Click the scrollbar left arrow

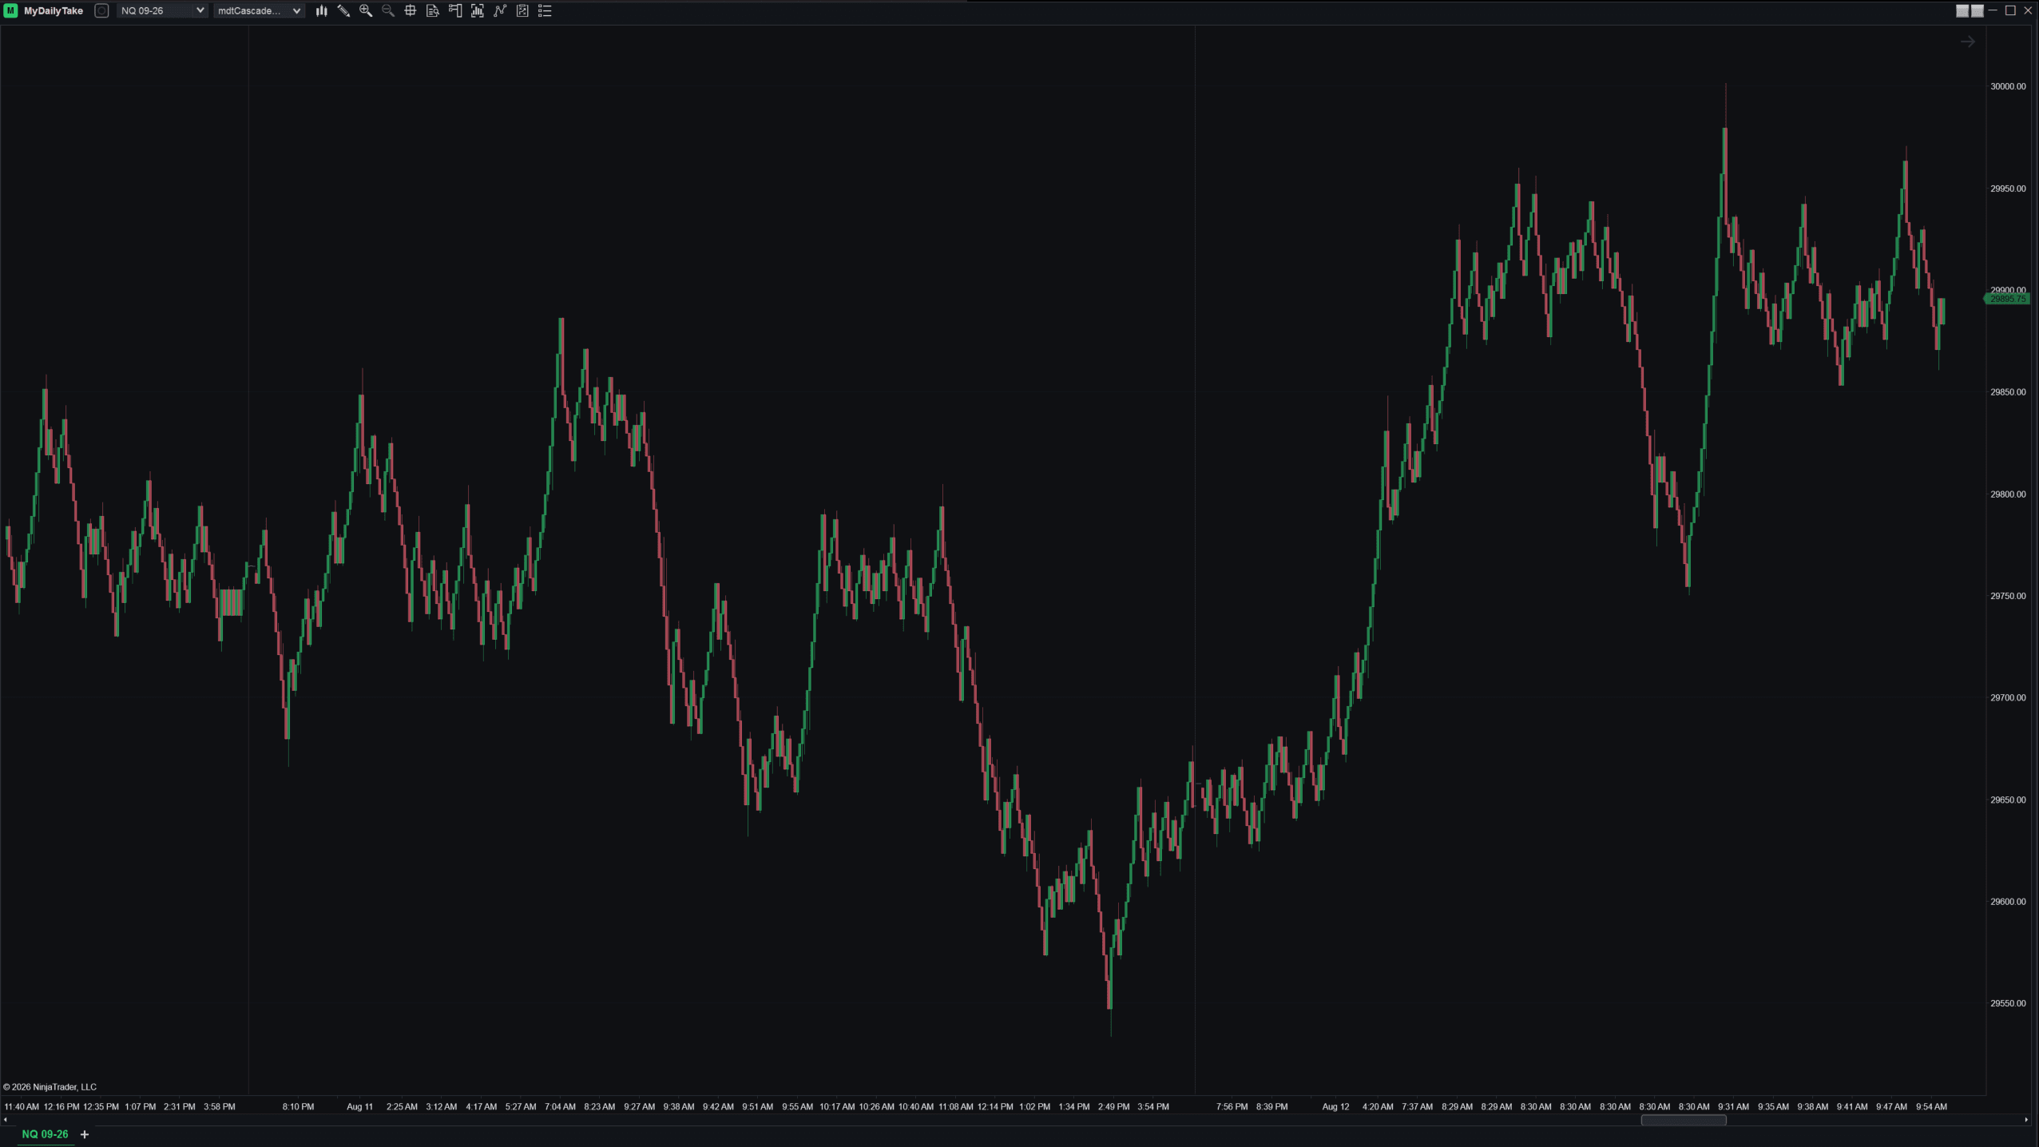tap(6, 1120)
